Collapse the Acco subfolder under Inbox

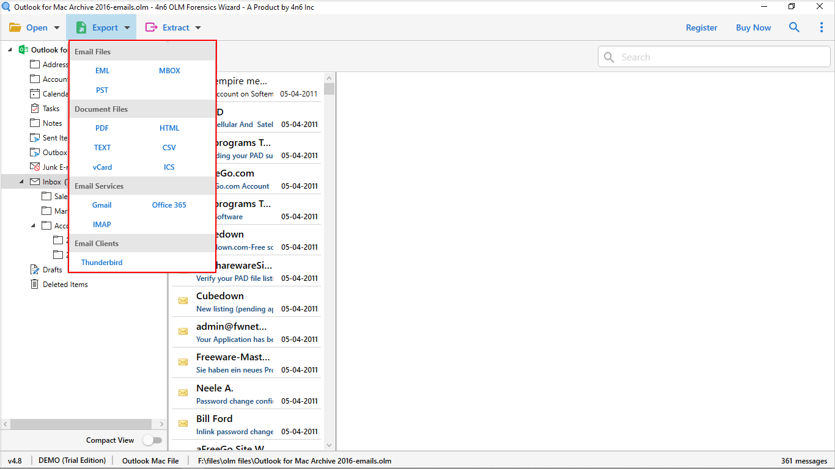[x=33, y=225]
